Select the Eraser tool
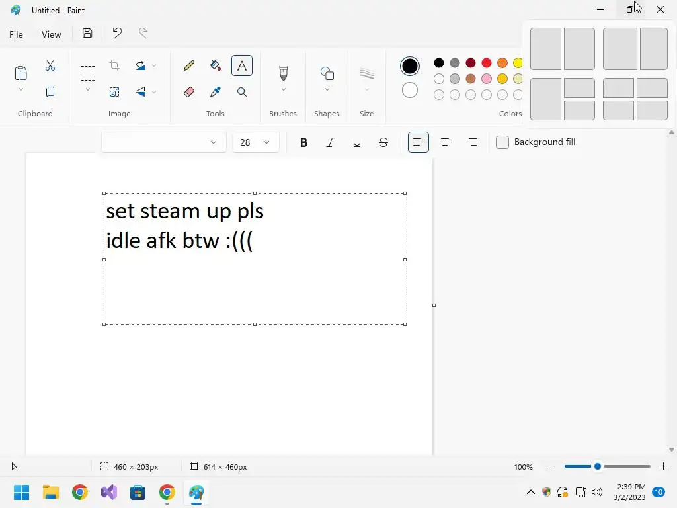Viewport: 677px width, 508px height. 189,91
